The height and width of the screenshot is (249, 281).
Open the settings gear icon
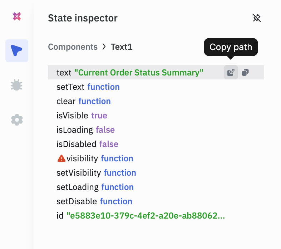(17, 119)
